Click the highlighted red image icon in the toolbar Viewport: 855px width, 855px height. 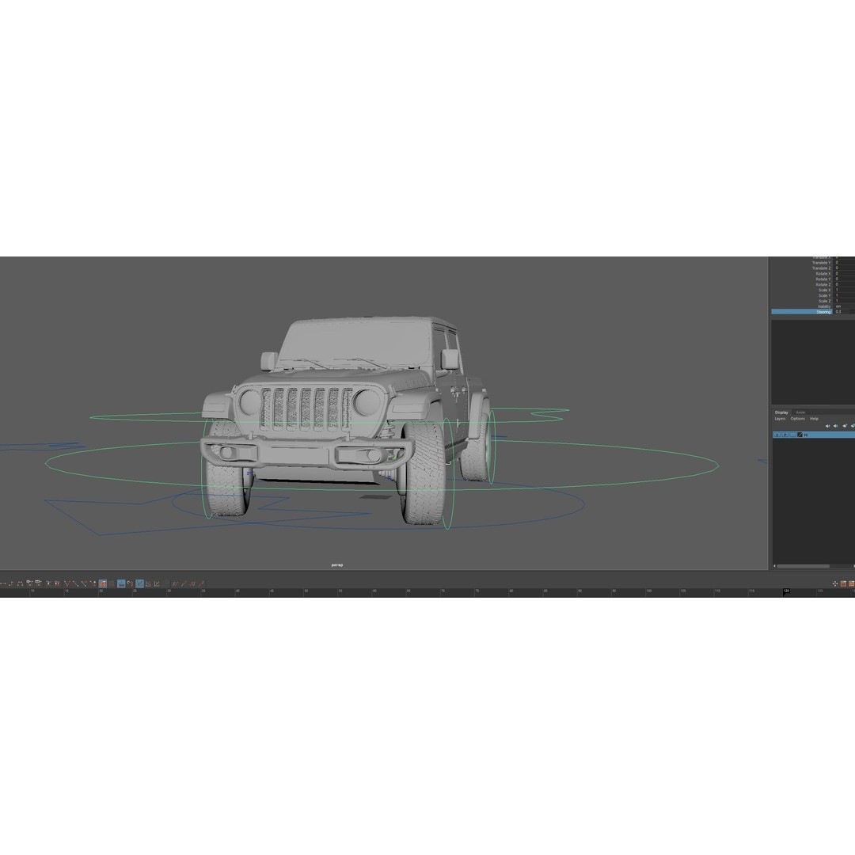pos(102,583)
